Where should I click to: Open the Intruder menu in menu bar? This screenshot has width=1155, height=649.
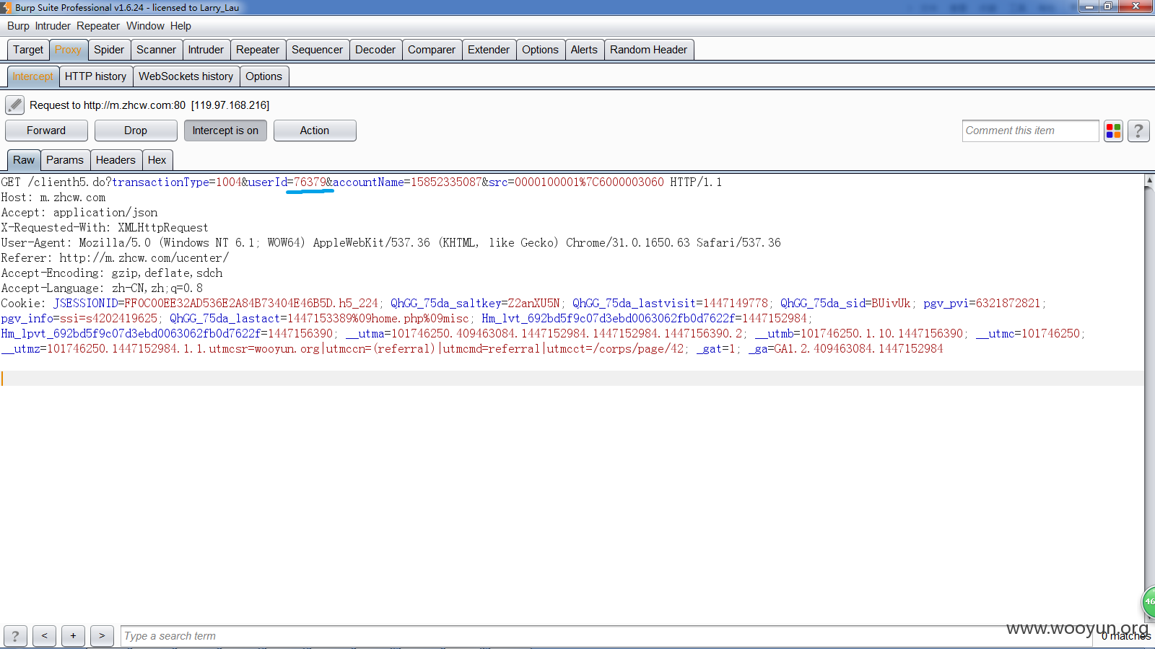click(x=53, y=26)
